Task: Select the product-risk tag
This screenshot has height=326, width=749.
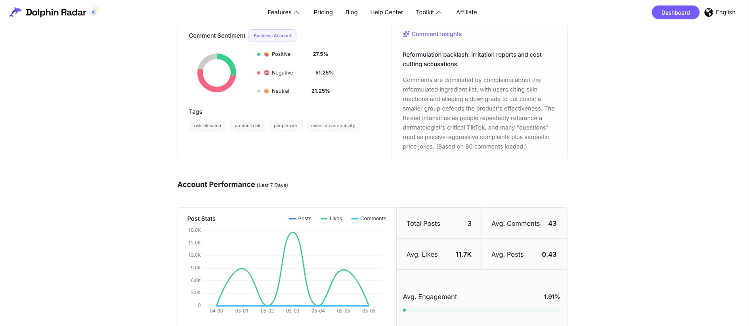Action: [247, 126]
